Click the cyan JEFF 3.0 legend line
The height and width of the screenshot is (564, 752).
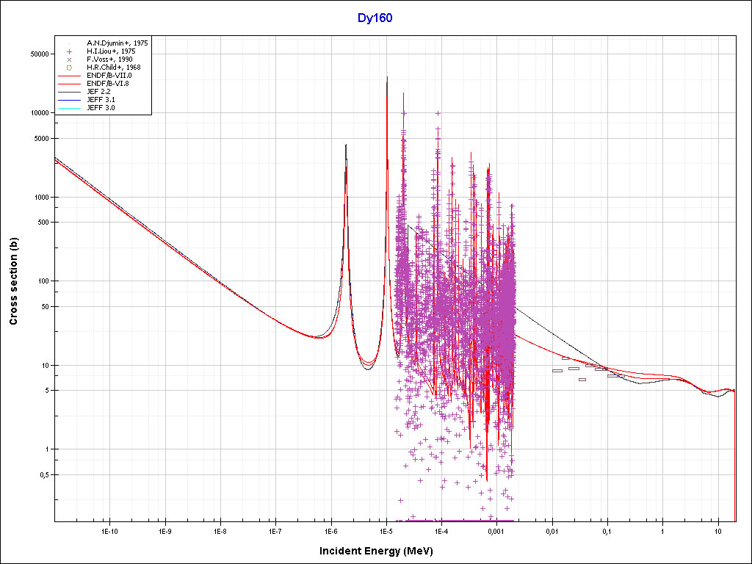tap(70, 108)
